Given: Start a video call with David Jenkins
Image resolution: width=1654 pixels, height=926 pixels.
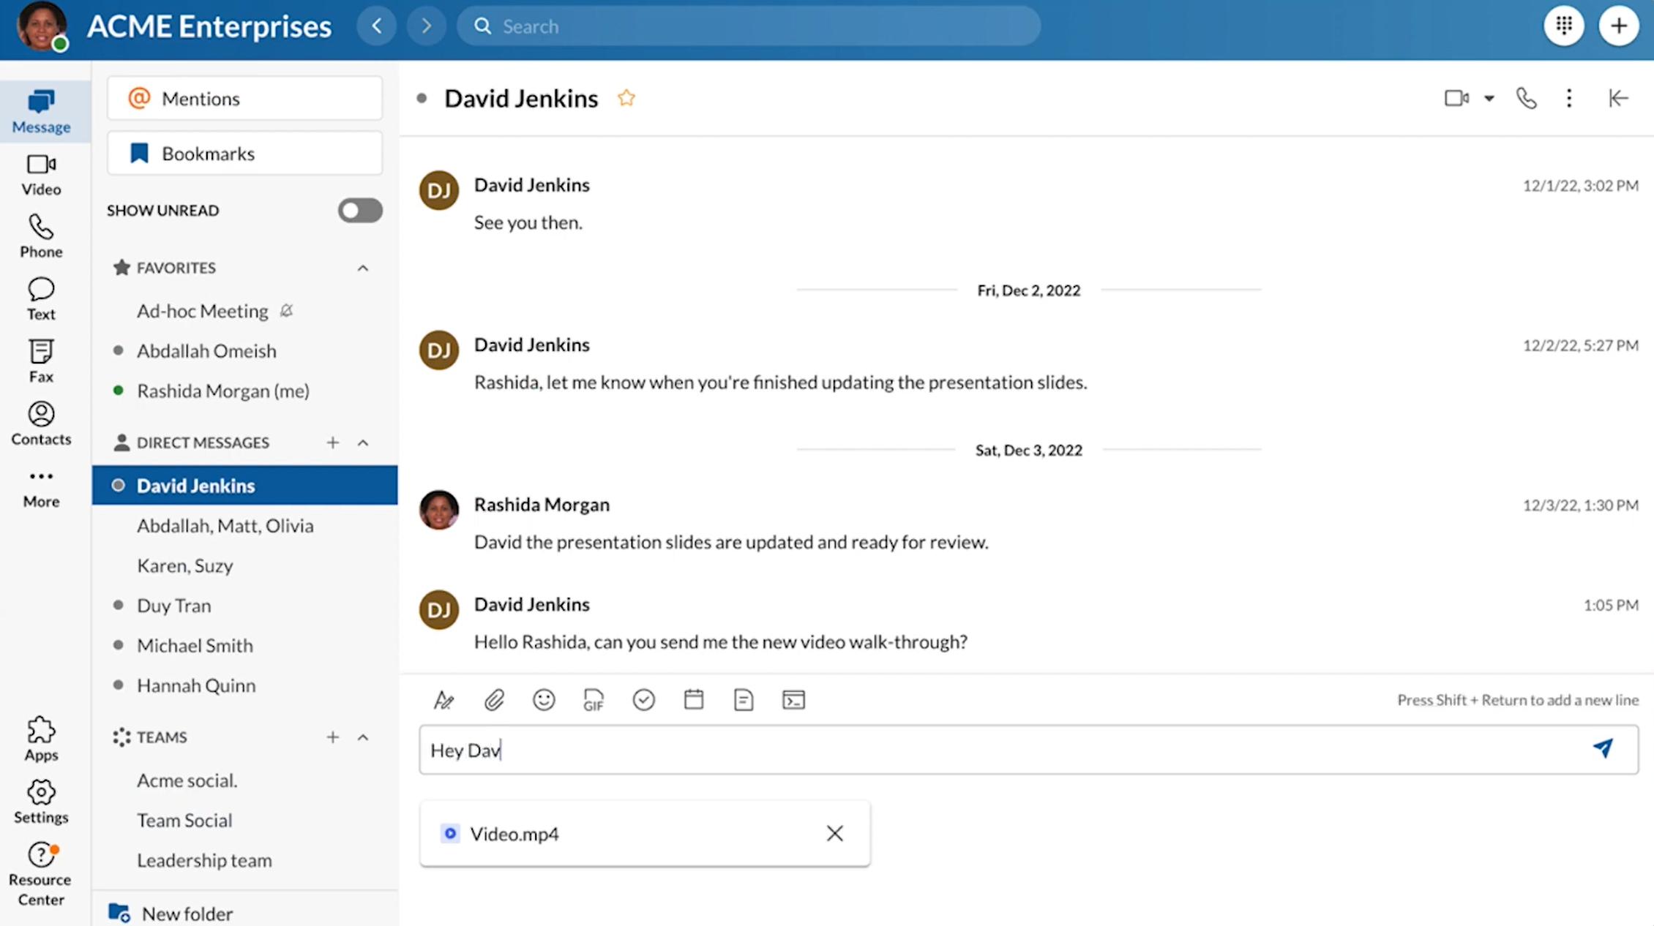Looking at the screenshot, I should (1456, 98).
